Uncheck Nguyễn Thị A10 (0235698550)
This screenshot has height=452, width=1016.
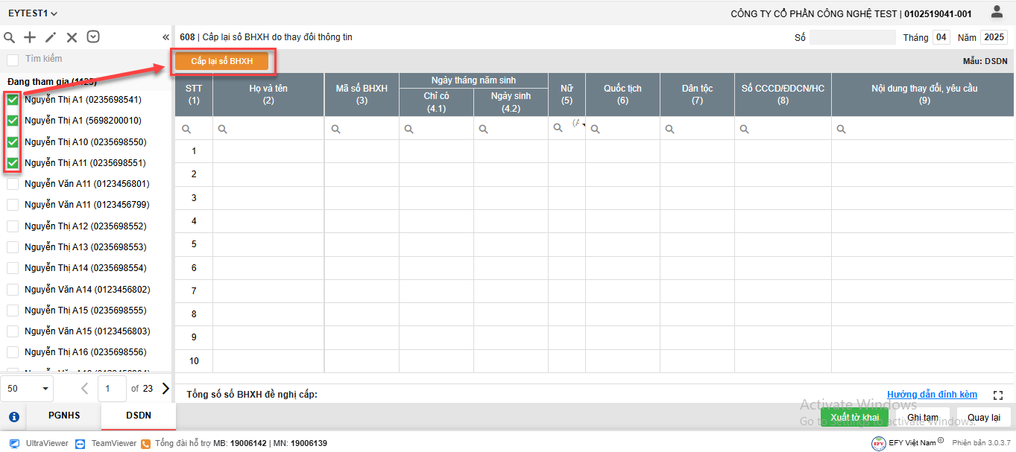(x=13, y=141)
